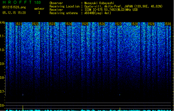Click the 0.6 kHz axis label

[2, 105]
